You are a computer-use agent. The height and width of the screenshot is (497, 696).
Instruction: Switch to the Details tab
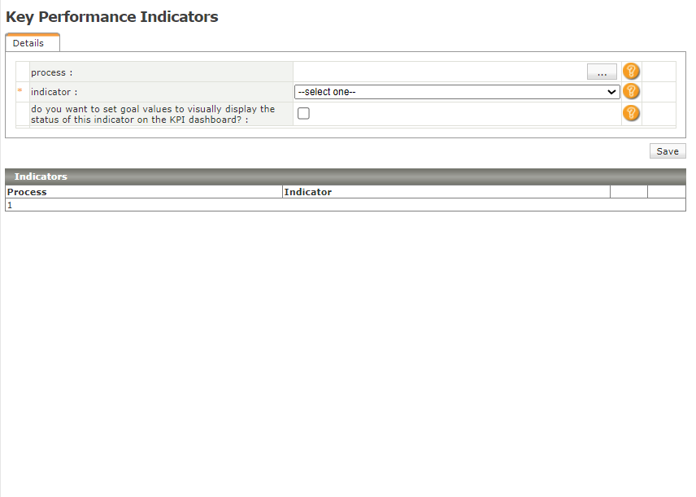coord(28,43)
